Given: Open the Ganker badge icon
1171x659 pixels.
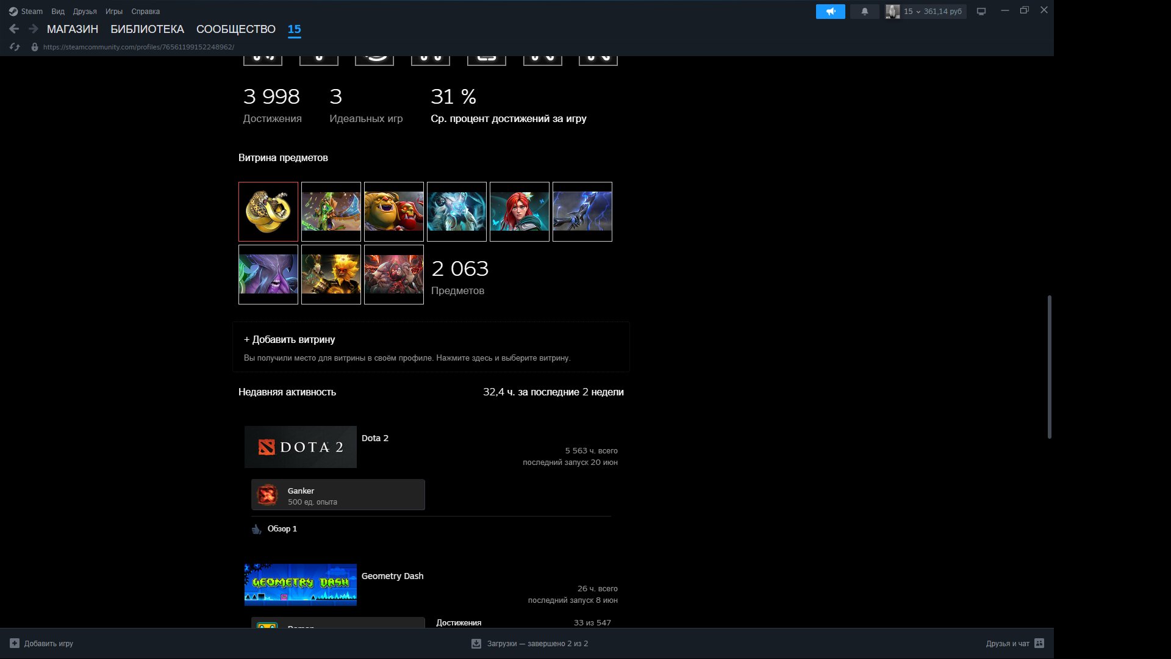Looking at the screenshot, I should coord(267,495).
